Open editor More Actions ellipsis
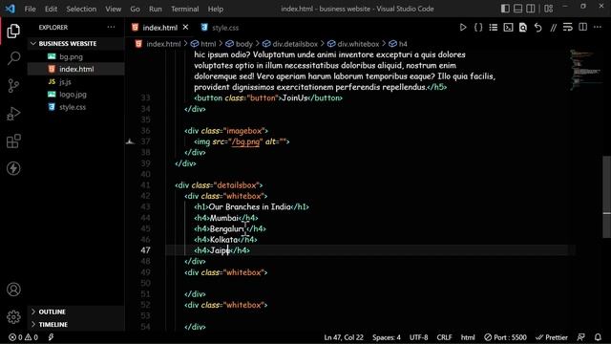The width and height of the screenshot is (611, 344). point(598,28)
